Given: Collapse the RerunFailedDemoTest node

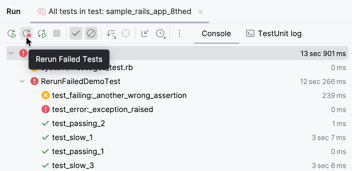Looking at the screenshot, I should point(22,81).
